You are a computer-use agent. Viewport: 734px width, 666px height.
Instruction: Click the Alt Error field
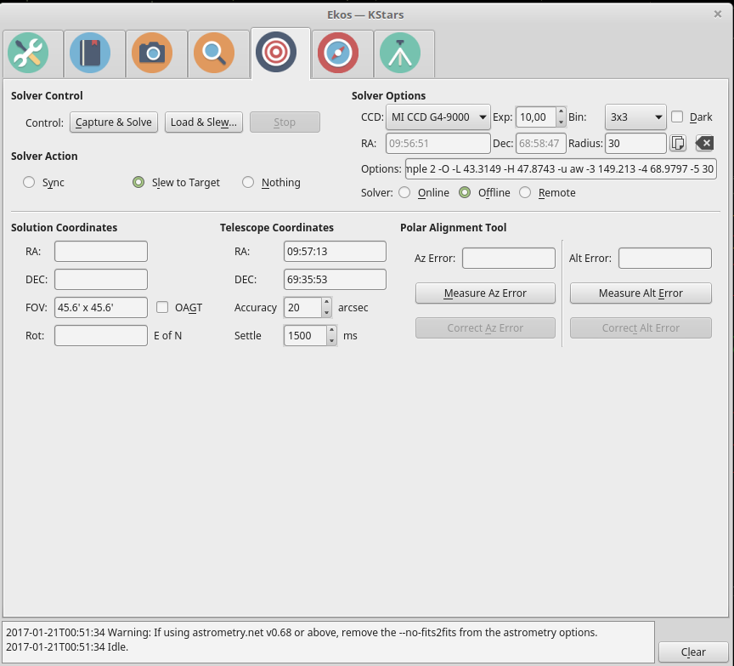click(x=665, y=259)
